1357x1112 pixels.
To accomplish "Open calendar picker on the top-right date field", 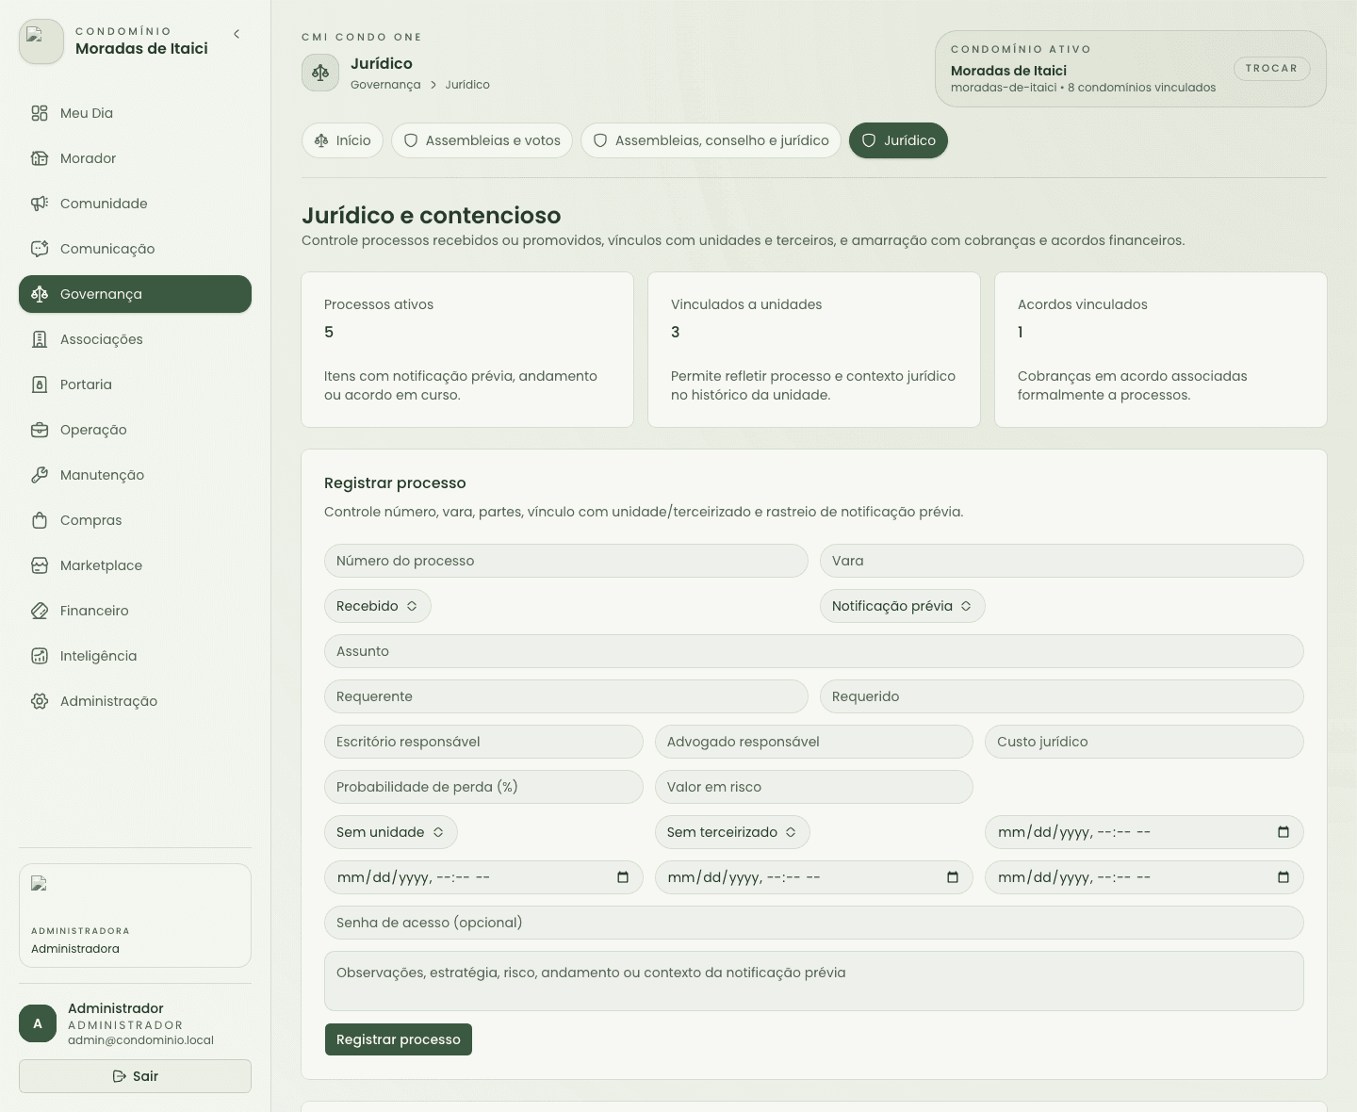I will (1283, 832).
